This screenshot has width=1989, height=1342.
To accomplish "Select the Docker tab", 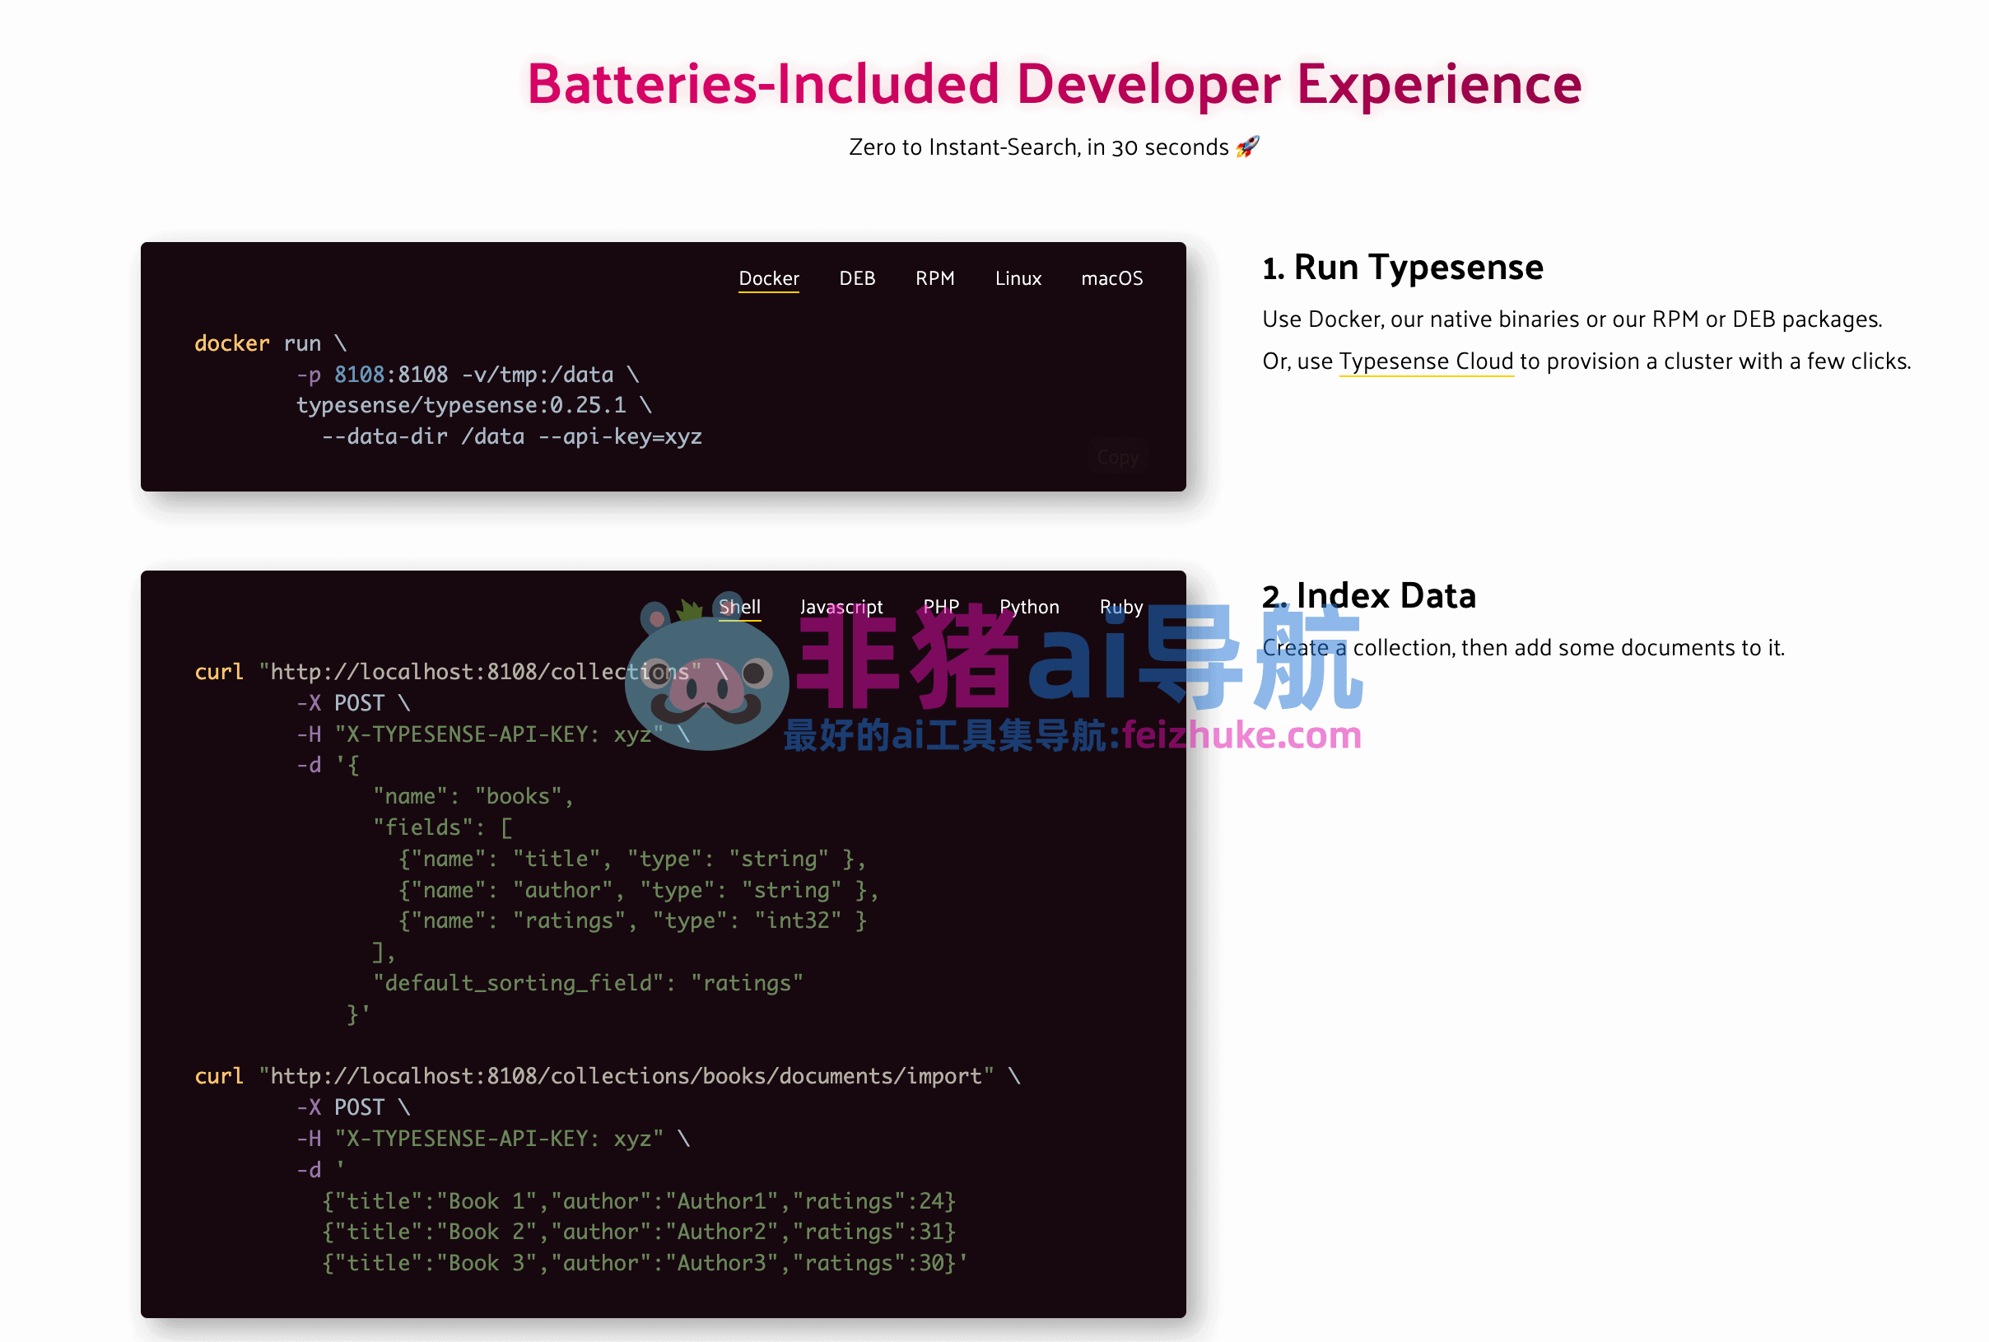I will 768,278.
